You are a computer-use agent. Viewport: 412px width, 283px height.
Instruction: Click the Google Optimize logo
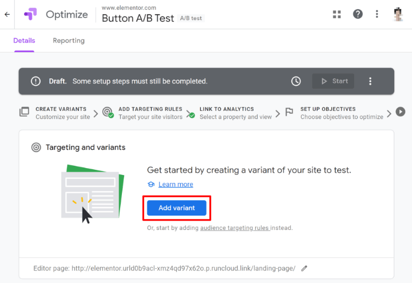click(30, 14)
